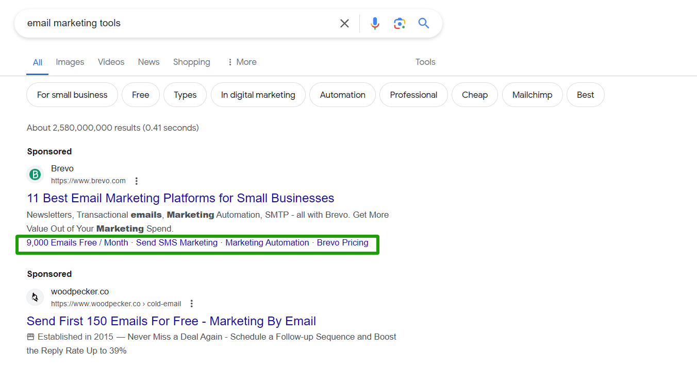Select the All results tab

coord(38,62)
